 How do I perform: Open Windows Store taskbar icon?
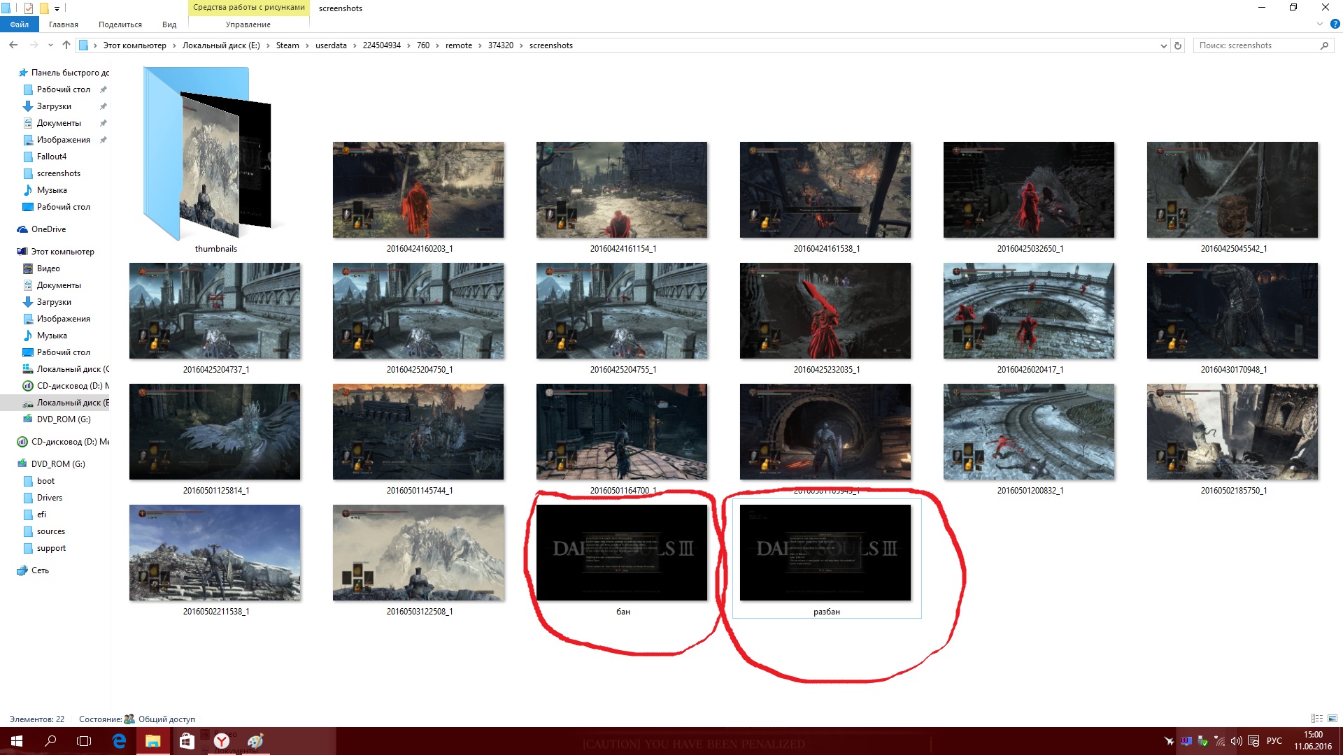pos(187,741)
